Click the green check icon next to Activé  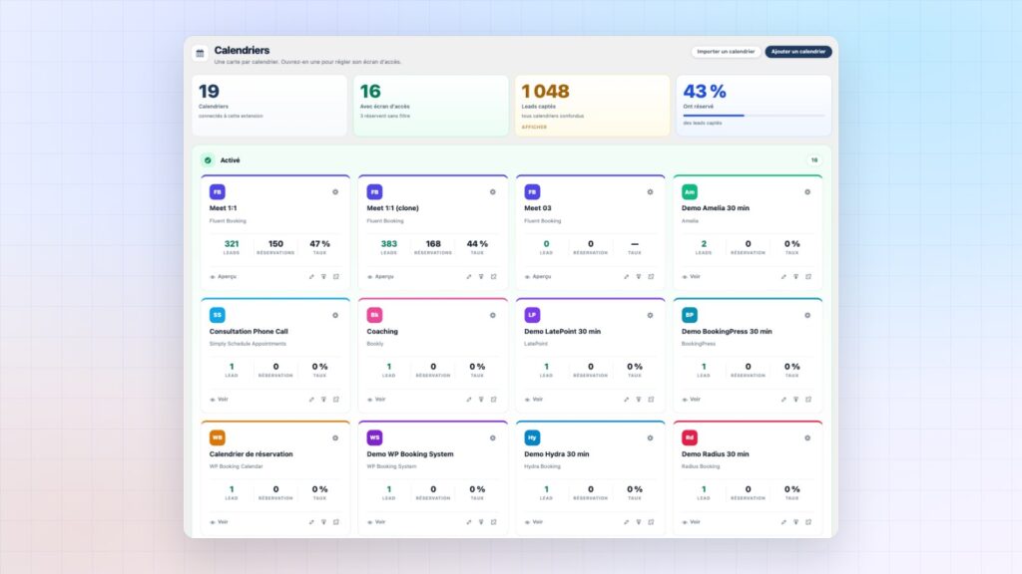tap(208, 160)
